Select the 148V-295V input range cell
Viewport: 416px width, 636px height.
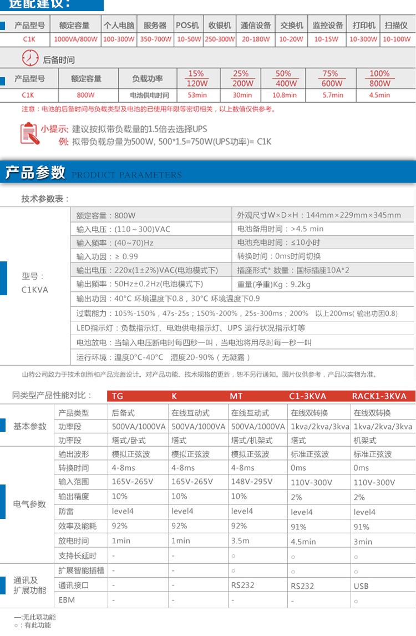point(252,482)
